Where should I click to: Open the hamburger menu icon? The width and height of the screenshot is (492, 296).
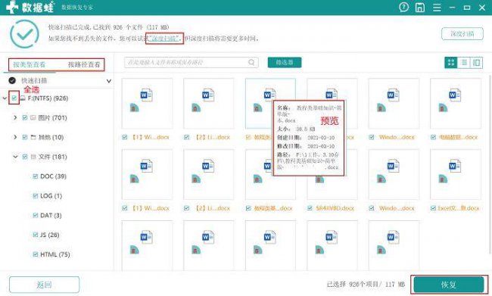[x=437, y=7]
